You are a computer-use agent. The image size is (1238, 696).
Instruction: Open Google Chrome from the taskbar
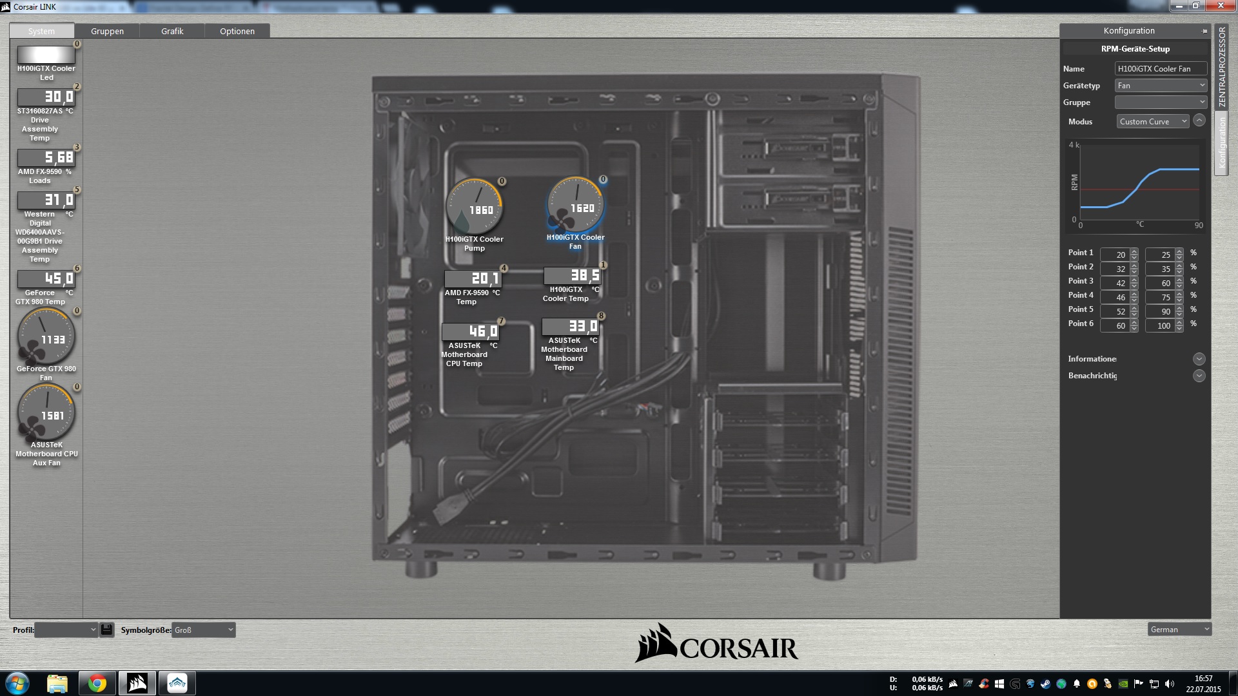tap(97, 683)
